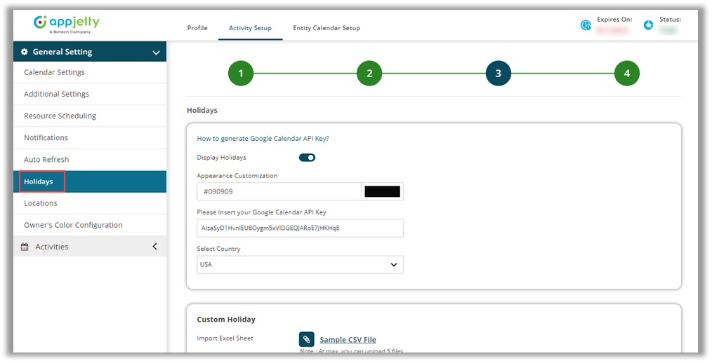The width and height of the screenshot is (712, 363).
Task: Click the Expires On clock icon
Action: point(586,25)
